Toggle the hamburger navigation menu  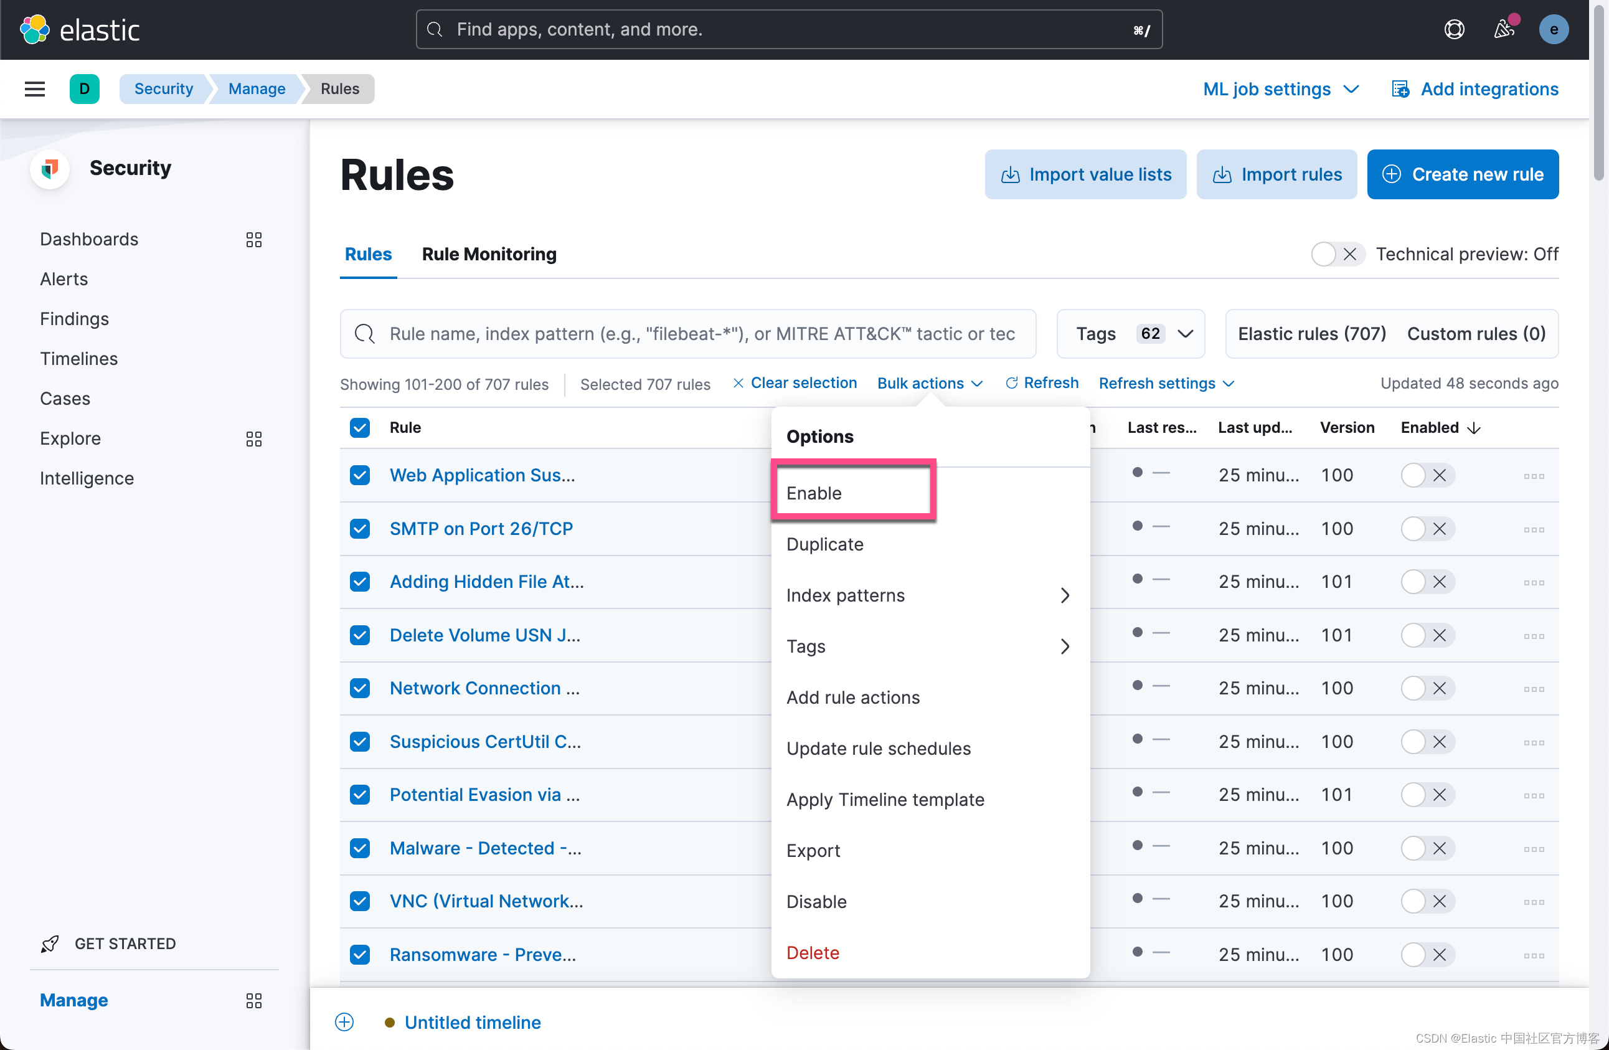click(34, 88)
